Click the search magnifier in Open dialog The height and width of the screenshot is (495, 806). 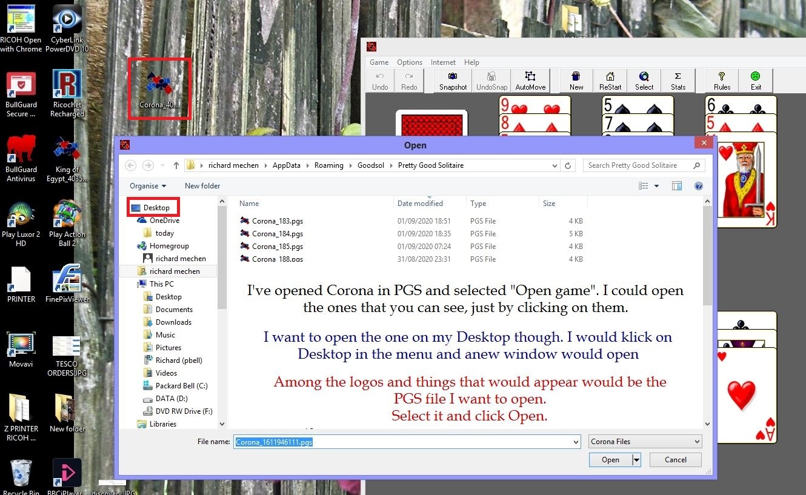(x=697, y=165)
